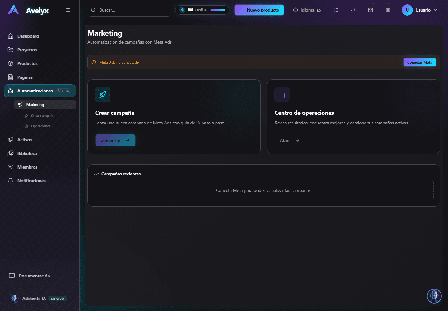Click the search magnifier icon
448x311 pixels.
pos(93,10)
